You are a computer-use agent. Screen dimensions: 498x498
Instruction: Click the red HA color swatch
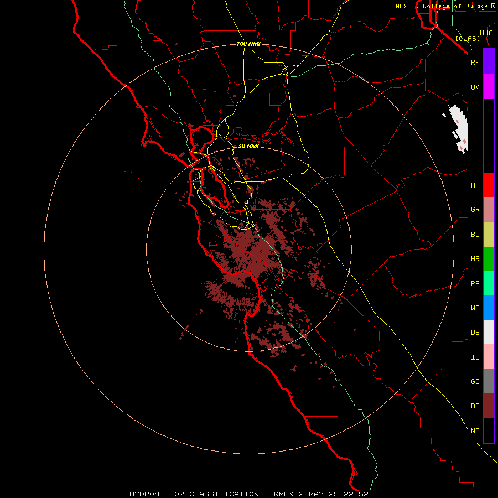[x=489, y=185]
